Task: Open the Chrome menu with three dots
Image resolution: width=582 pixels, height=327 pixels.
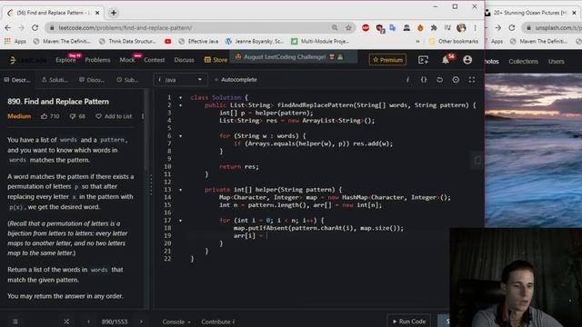Action: coord(475,28)
